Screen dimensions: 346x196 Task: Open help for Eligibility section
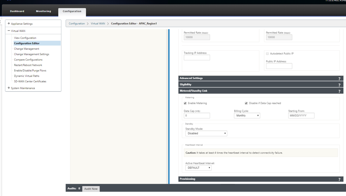tap(339, 85)
